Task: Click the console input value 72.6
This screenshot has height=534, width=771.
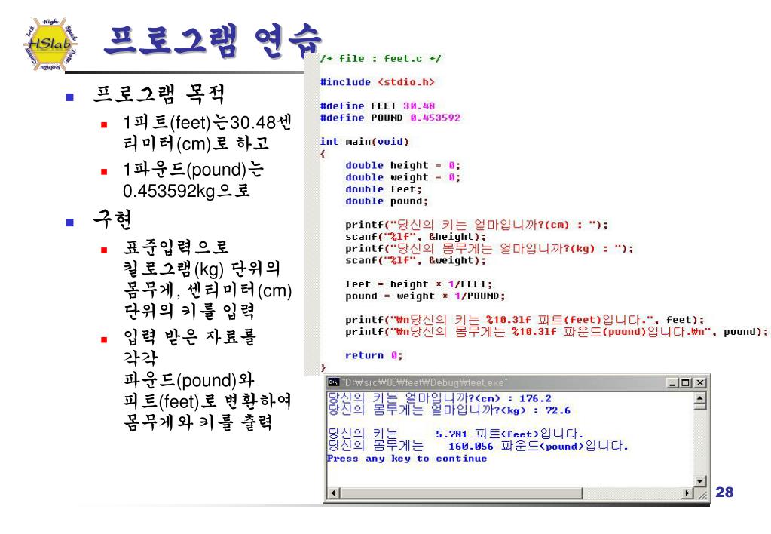Action: 558,410
